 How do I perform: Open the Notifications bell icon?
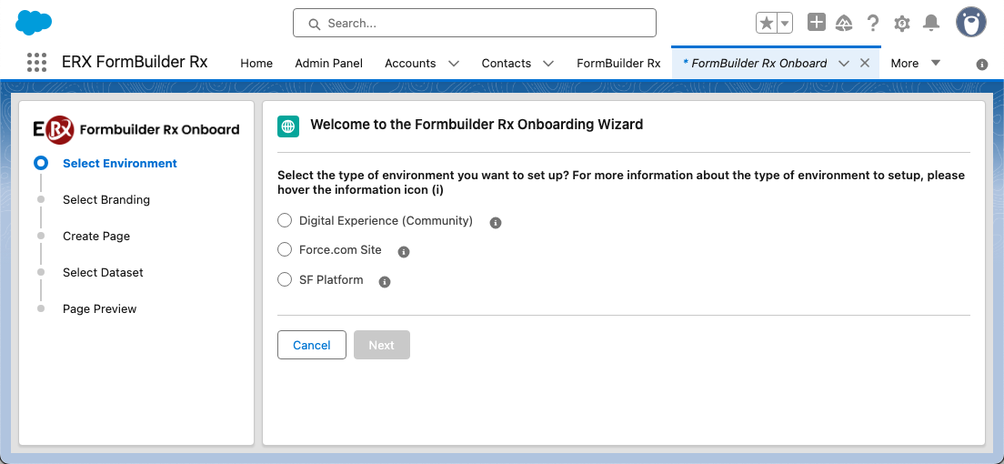[931, 23]
